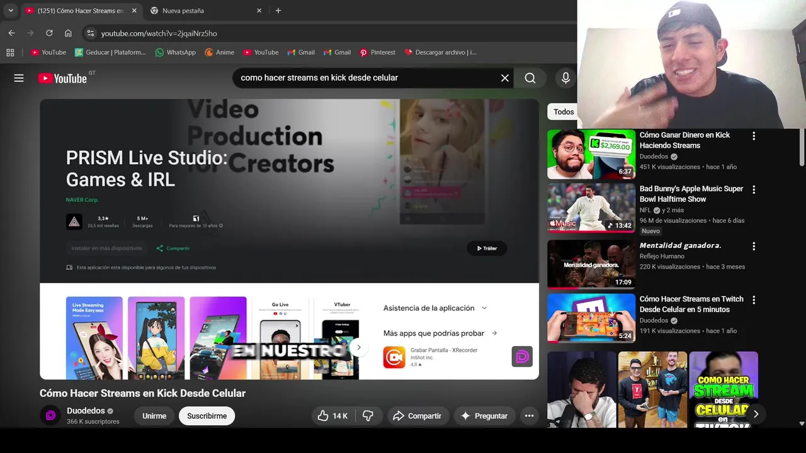The image size is (806, 453).
Task: Click the video title text
Action: point(142,393)
